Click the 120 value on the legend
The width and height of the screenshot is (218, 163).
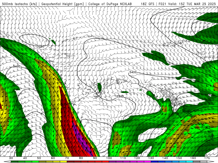pos(137,158)
